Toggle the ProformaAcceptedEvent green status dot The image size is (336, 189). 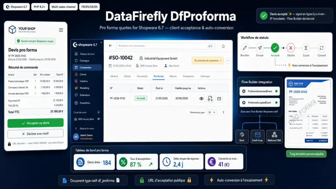(x=276, y=103)
